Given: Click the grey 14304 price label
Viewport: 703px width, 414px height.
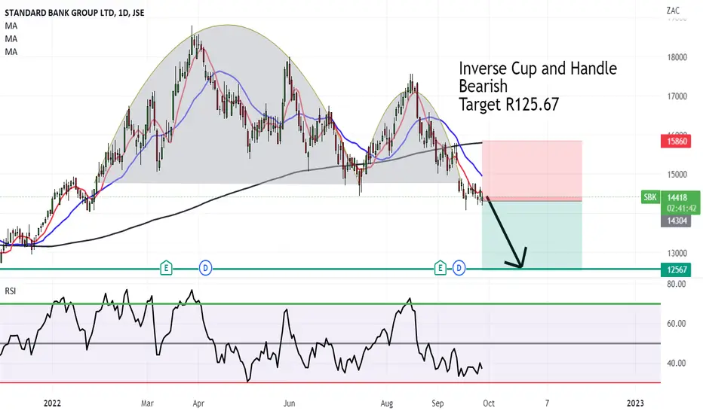Looking at the screenshot, I should (676, 221).
